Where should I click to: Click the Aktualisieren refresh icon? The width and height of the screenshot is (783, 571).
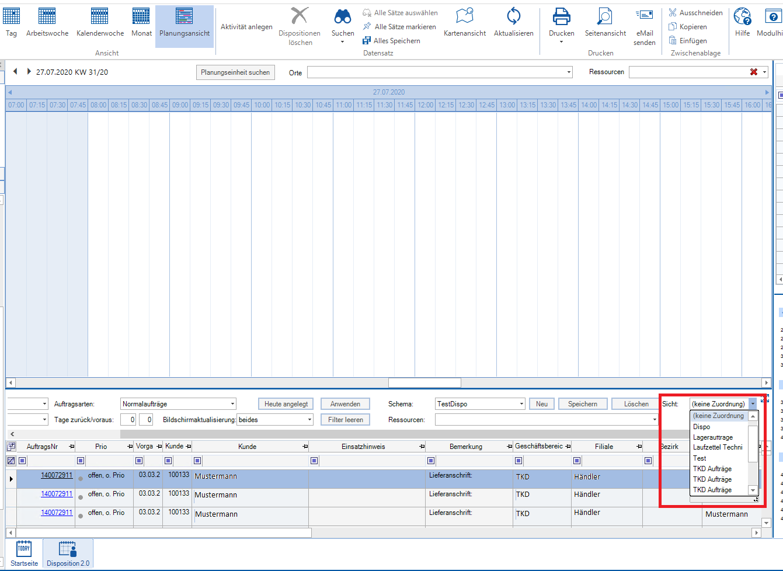point(513,16)
